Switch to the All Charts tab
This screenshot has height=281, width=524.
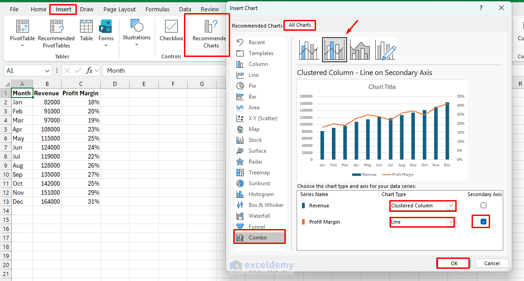300,25
